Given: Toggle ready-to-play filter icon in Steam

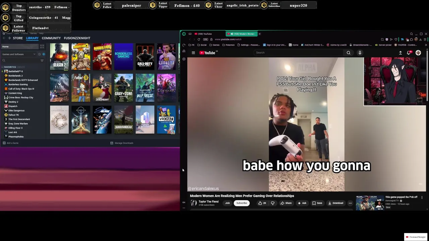Looking at the screenshot, I should coord(44,54).
